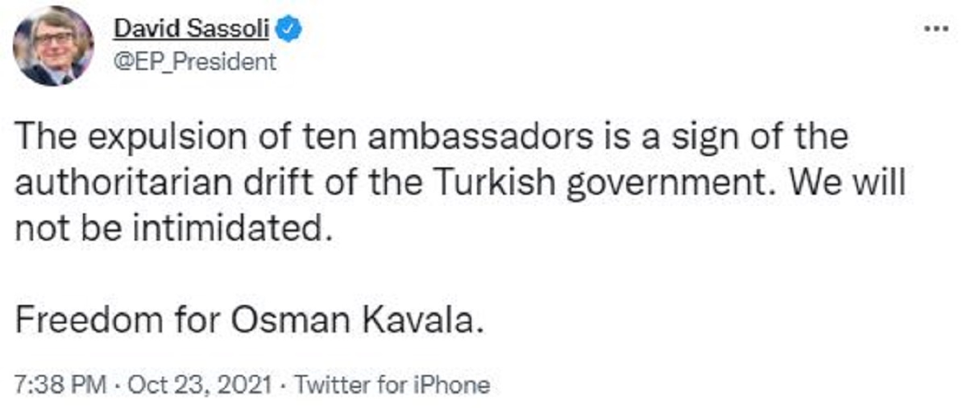Screen dimensions: 967x408
Task: Click the blue verified badge
Action: pyautogui.click(x=289, y=30)
